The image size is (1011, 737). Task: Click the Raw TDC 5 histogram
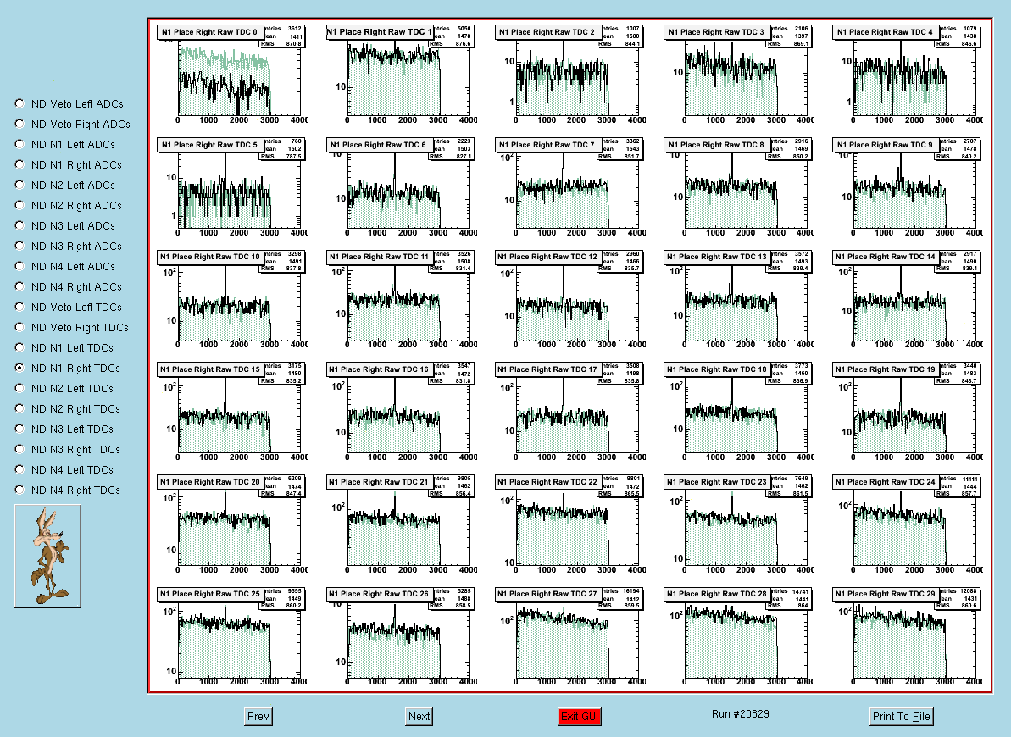232,187
